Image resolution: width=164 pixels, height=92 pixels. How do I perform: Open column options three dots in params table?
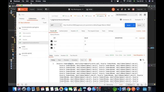pyautogui.click(x=136, y=38)
